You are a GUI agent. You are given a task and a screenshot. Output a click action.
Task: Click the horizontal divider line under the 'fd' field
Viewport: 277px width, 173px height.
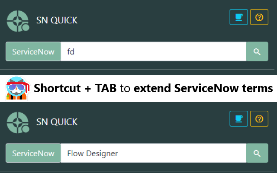tap(138, 70)
